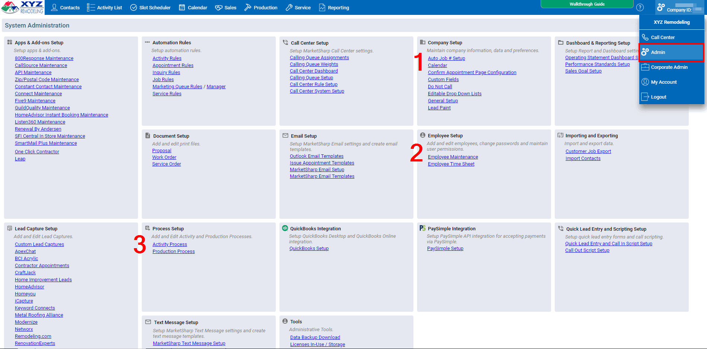The image size is (707, 349).
Task: Click the Logout arrow icon
Action: (645, 97)
